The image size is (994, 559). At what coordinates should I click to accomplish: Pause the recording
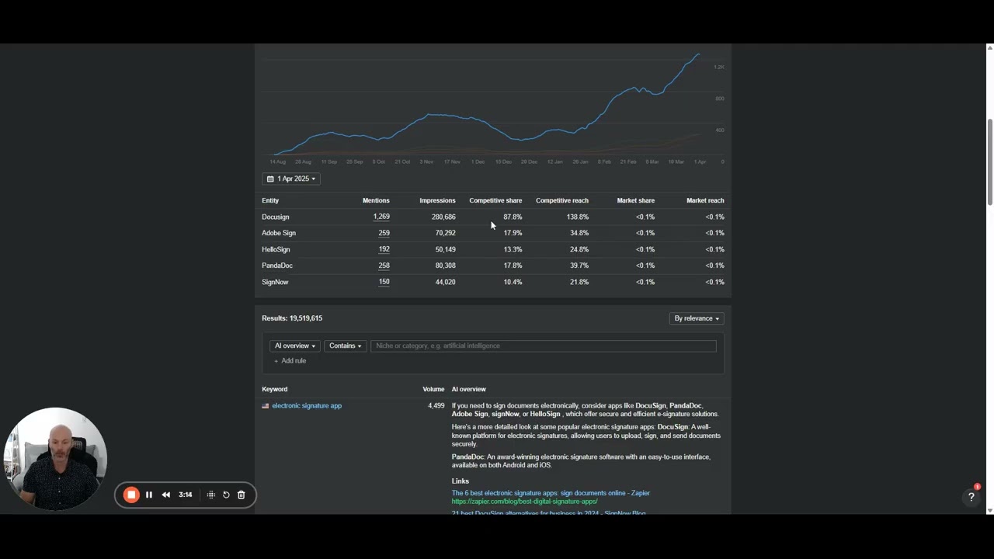149,495
